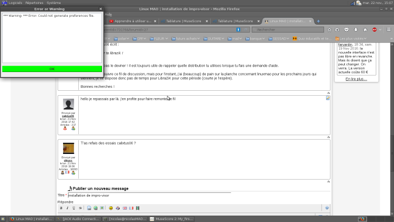
Task: Click the cube plugin icon in editor
Action: tap(118, 208)
